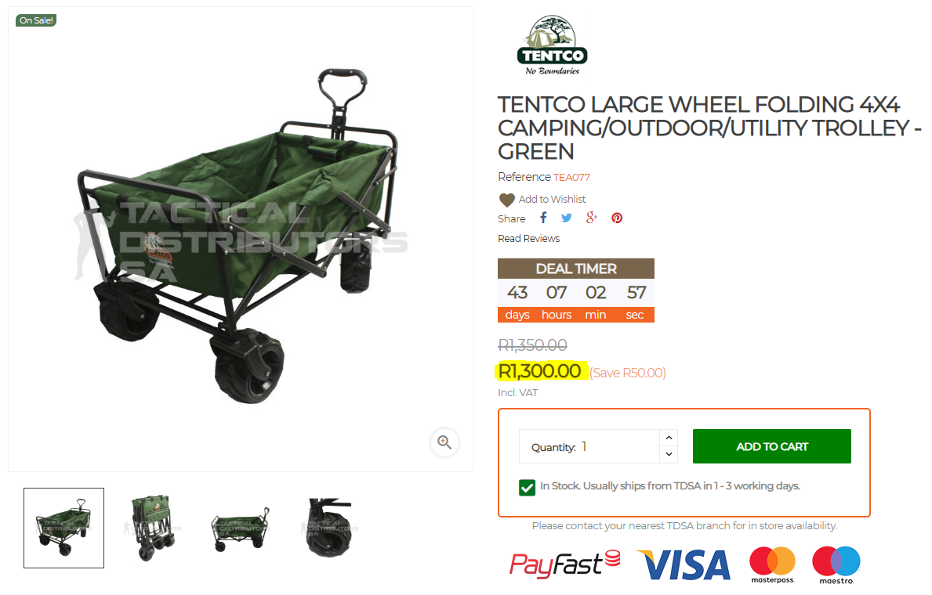Share product via Google Plus icon

click(591, 218)
